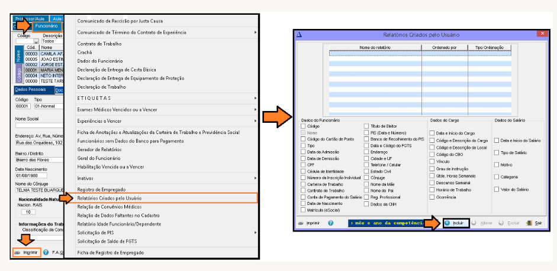Viewport: 557px width, 271px height.
Task: Check the Código checkbox under Dados do Funcionário
Action: (303, 126)
